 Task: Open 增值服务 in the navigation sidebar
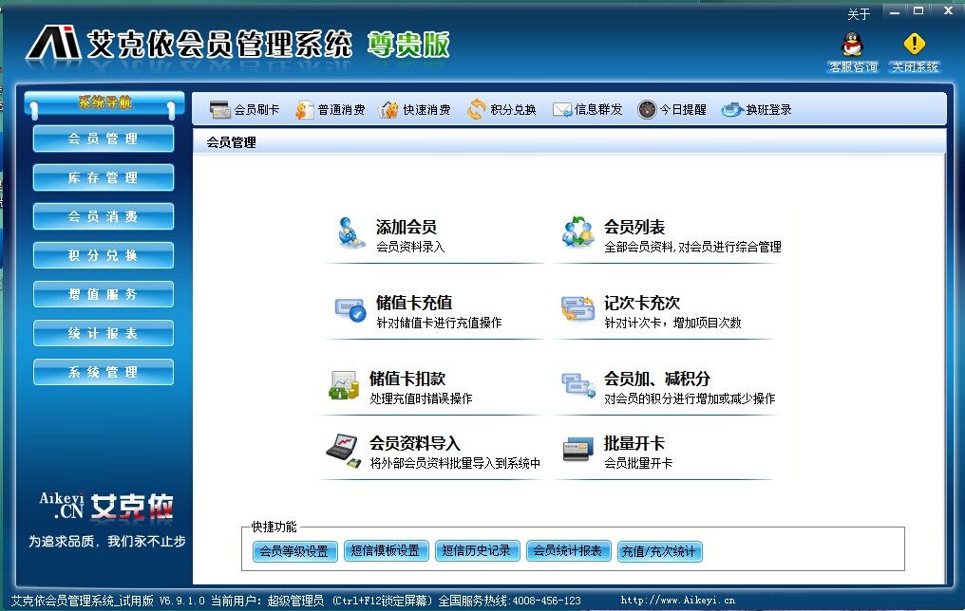tap(104, 294)
